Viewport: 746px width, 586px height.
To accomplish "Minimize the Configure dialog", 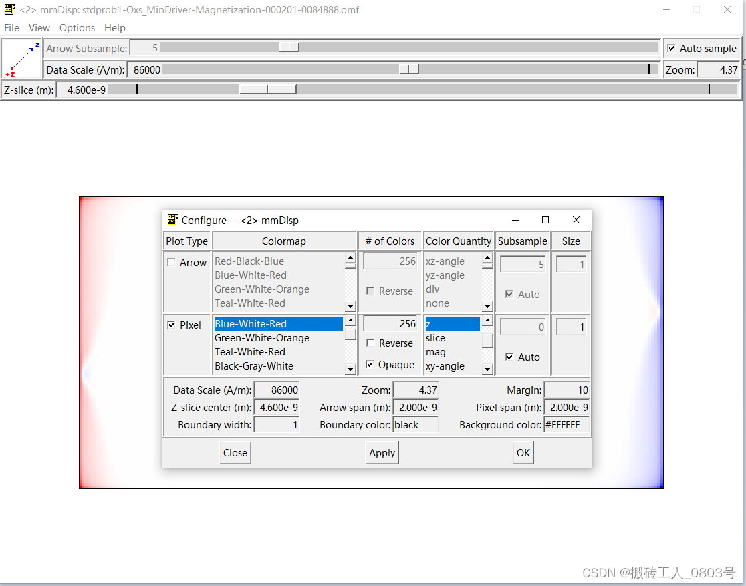I will [x=515, y=220].
